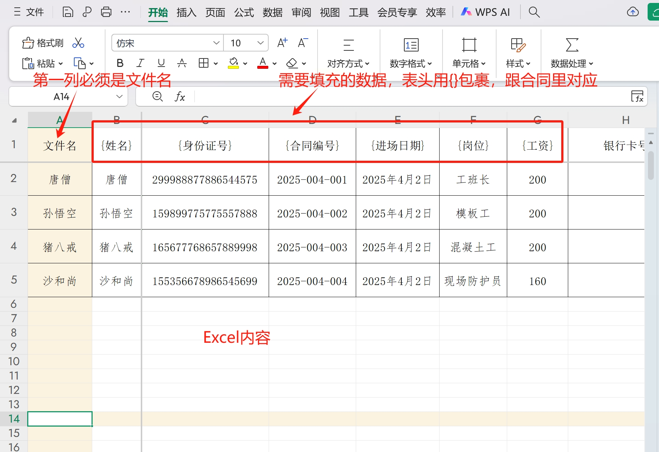Click the Increase font size icon
Image resolution: width=659 pixels, height=452 pixels.
point(282,43)
